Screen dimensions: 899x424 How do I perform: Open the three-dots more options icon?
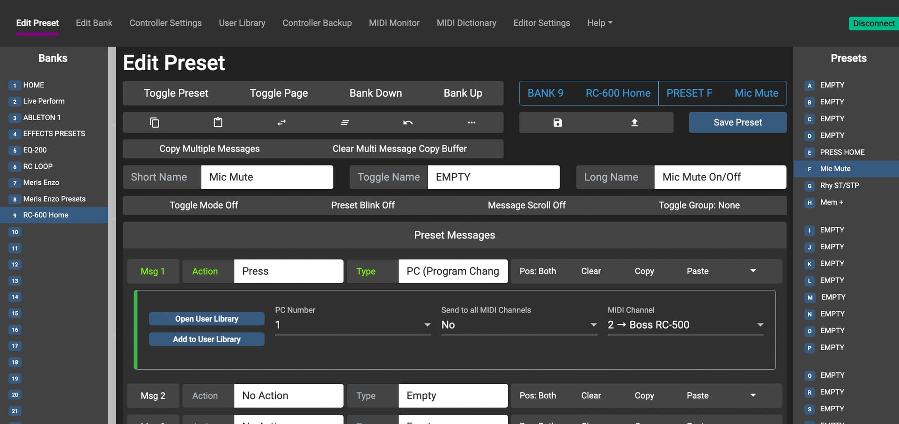pos(472,122)
